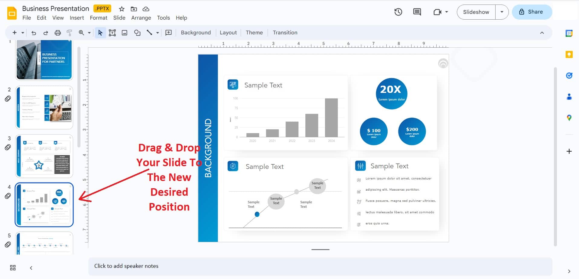Select the text box tool
Screen dimensions: 579x279
[x=112, y=33]
